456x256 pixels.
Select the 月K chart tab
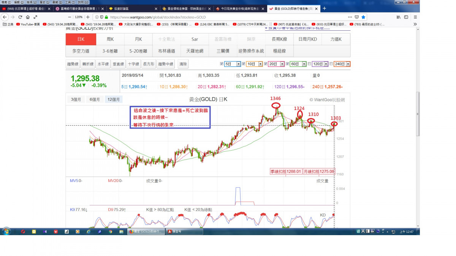pyautogui.click(x=139, y=39)
